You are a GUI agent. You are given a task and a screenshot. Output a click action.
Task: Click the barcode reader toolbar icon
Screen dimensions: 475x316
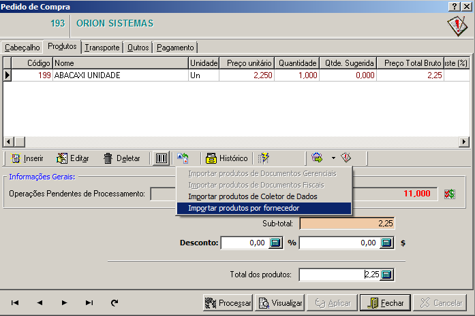[162, 158]
